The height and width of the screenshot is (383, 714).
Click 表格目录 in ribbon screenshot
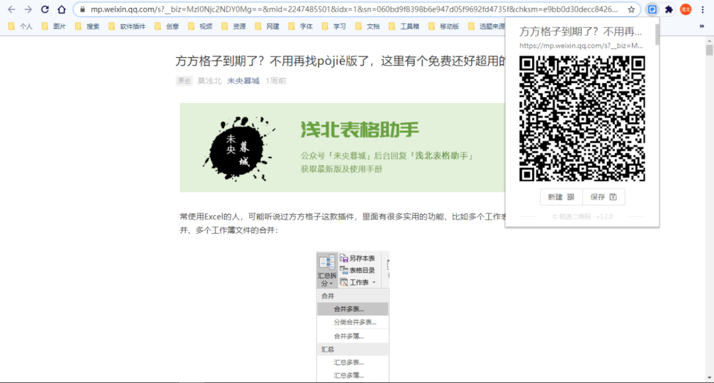tap(358, 270)
